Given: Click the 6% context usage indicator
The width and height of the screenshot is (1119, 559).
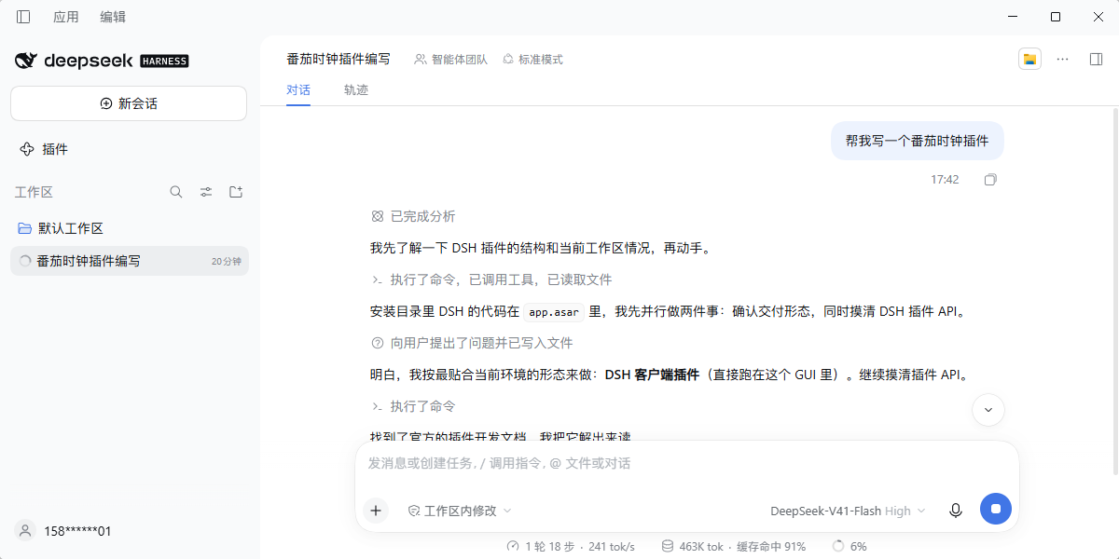Looking at the screenshot, I should pos(850,546).
